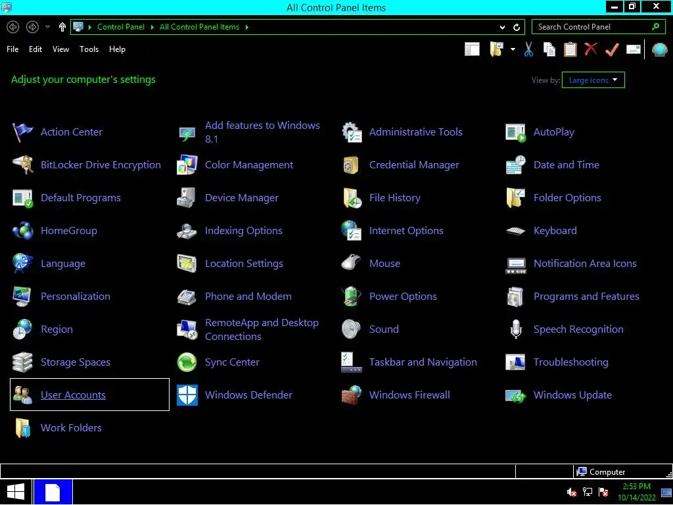Click the Search Control Panel box
This screenshot has width=673, height=505.
click(598, 27)
